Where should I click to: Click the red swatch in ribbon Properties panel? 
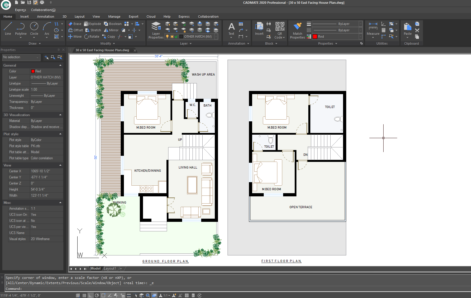coord(315,36)
